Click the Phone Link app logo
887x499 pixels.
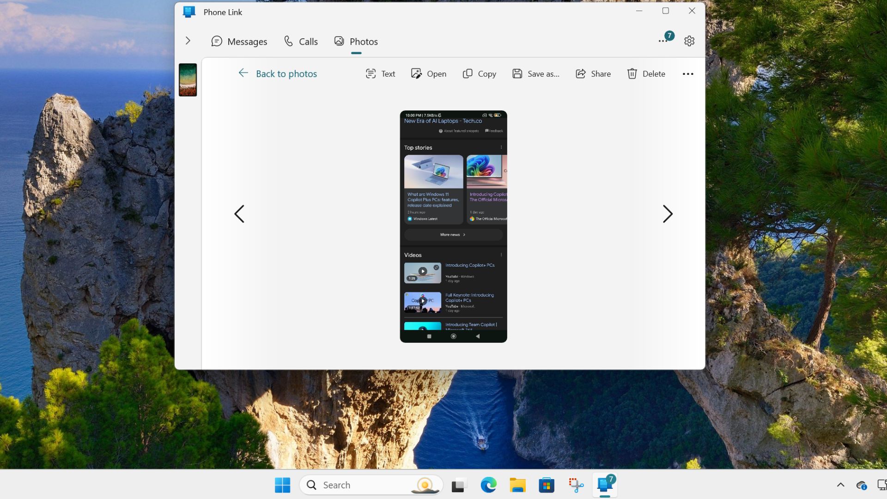(x=189, y=12)
